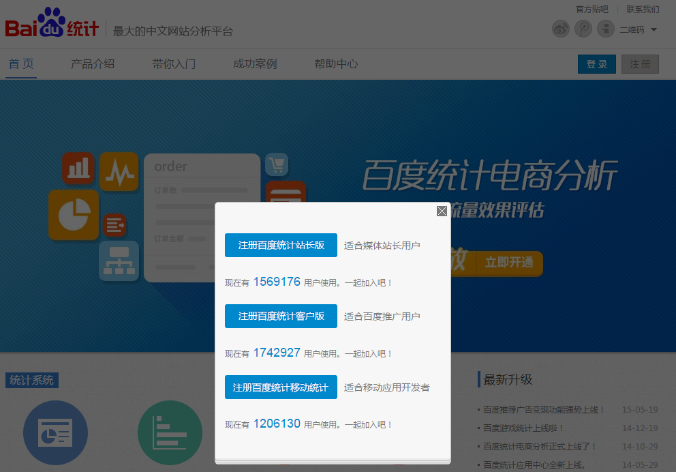Click the Sina Weibo icon in header
The width and height of the screenshot is (676, 472).
coord(560,29)
